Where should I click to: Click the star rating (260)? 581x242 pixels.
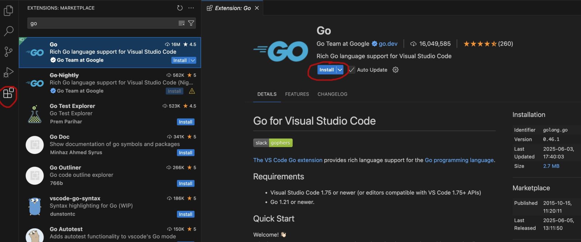click(x=488, y=44)
